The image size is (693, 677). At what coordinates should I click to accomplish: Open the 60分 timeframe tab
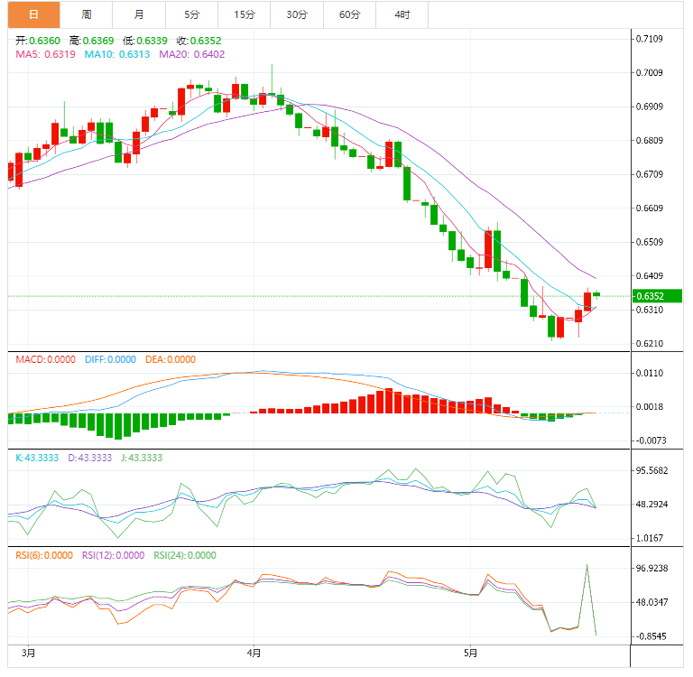(x=349, y=14)
